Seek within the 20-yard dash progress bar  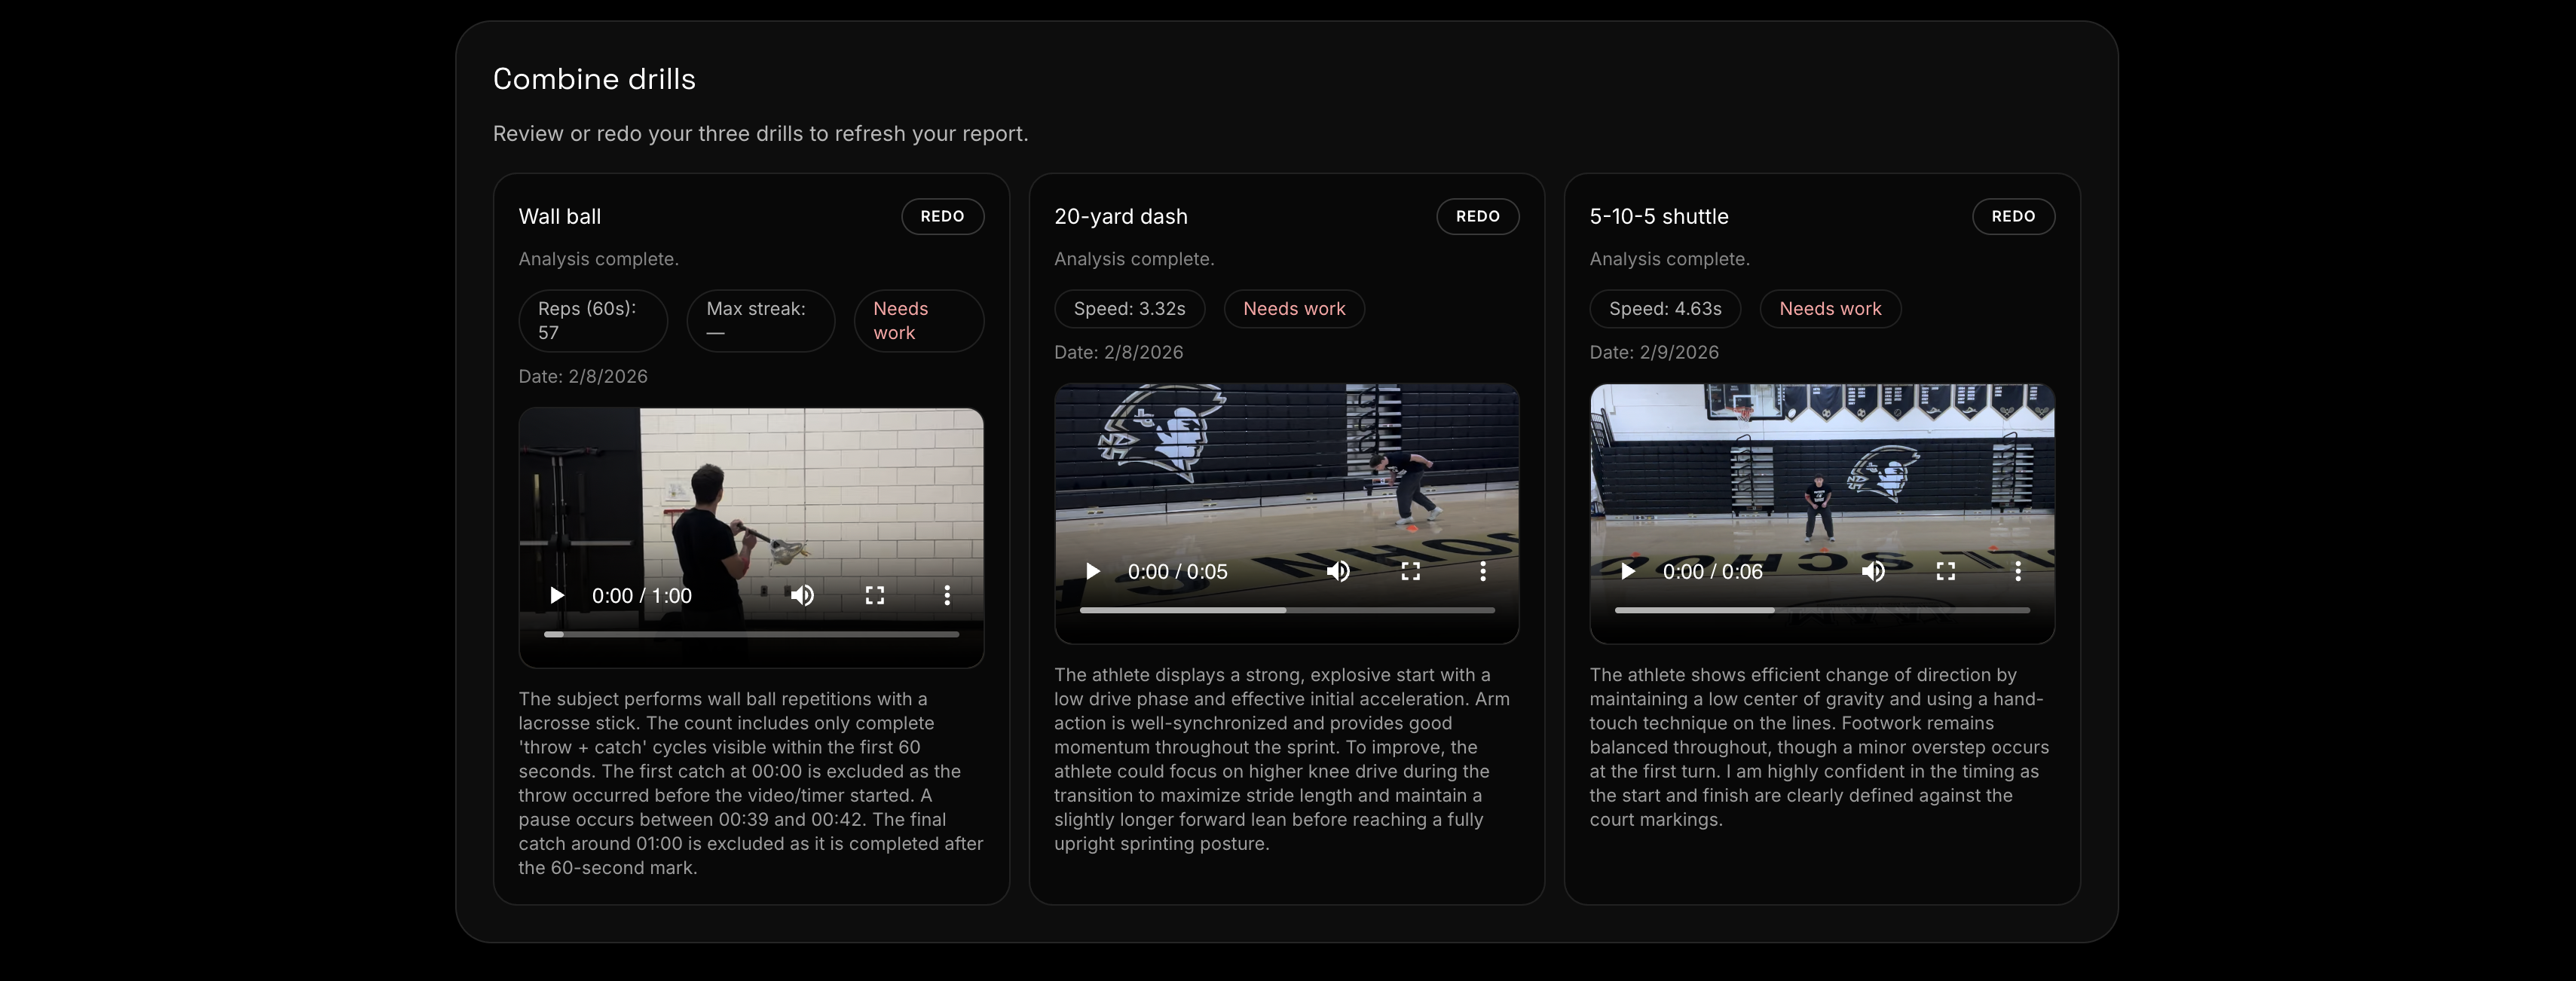click(x=1287, y=610)
